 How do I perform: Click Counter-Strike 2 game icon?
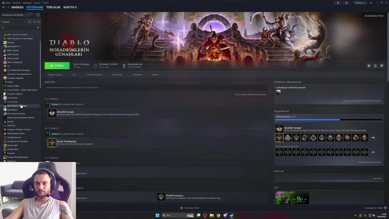tap(5, 94)
